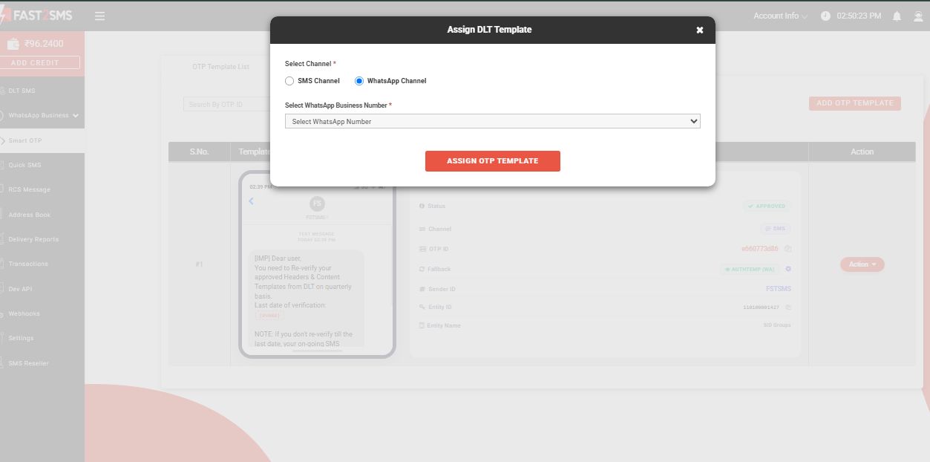
Task: Open Fallback settings gear icon
Action: point(788,269)
